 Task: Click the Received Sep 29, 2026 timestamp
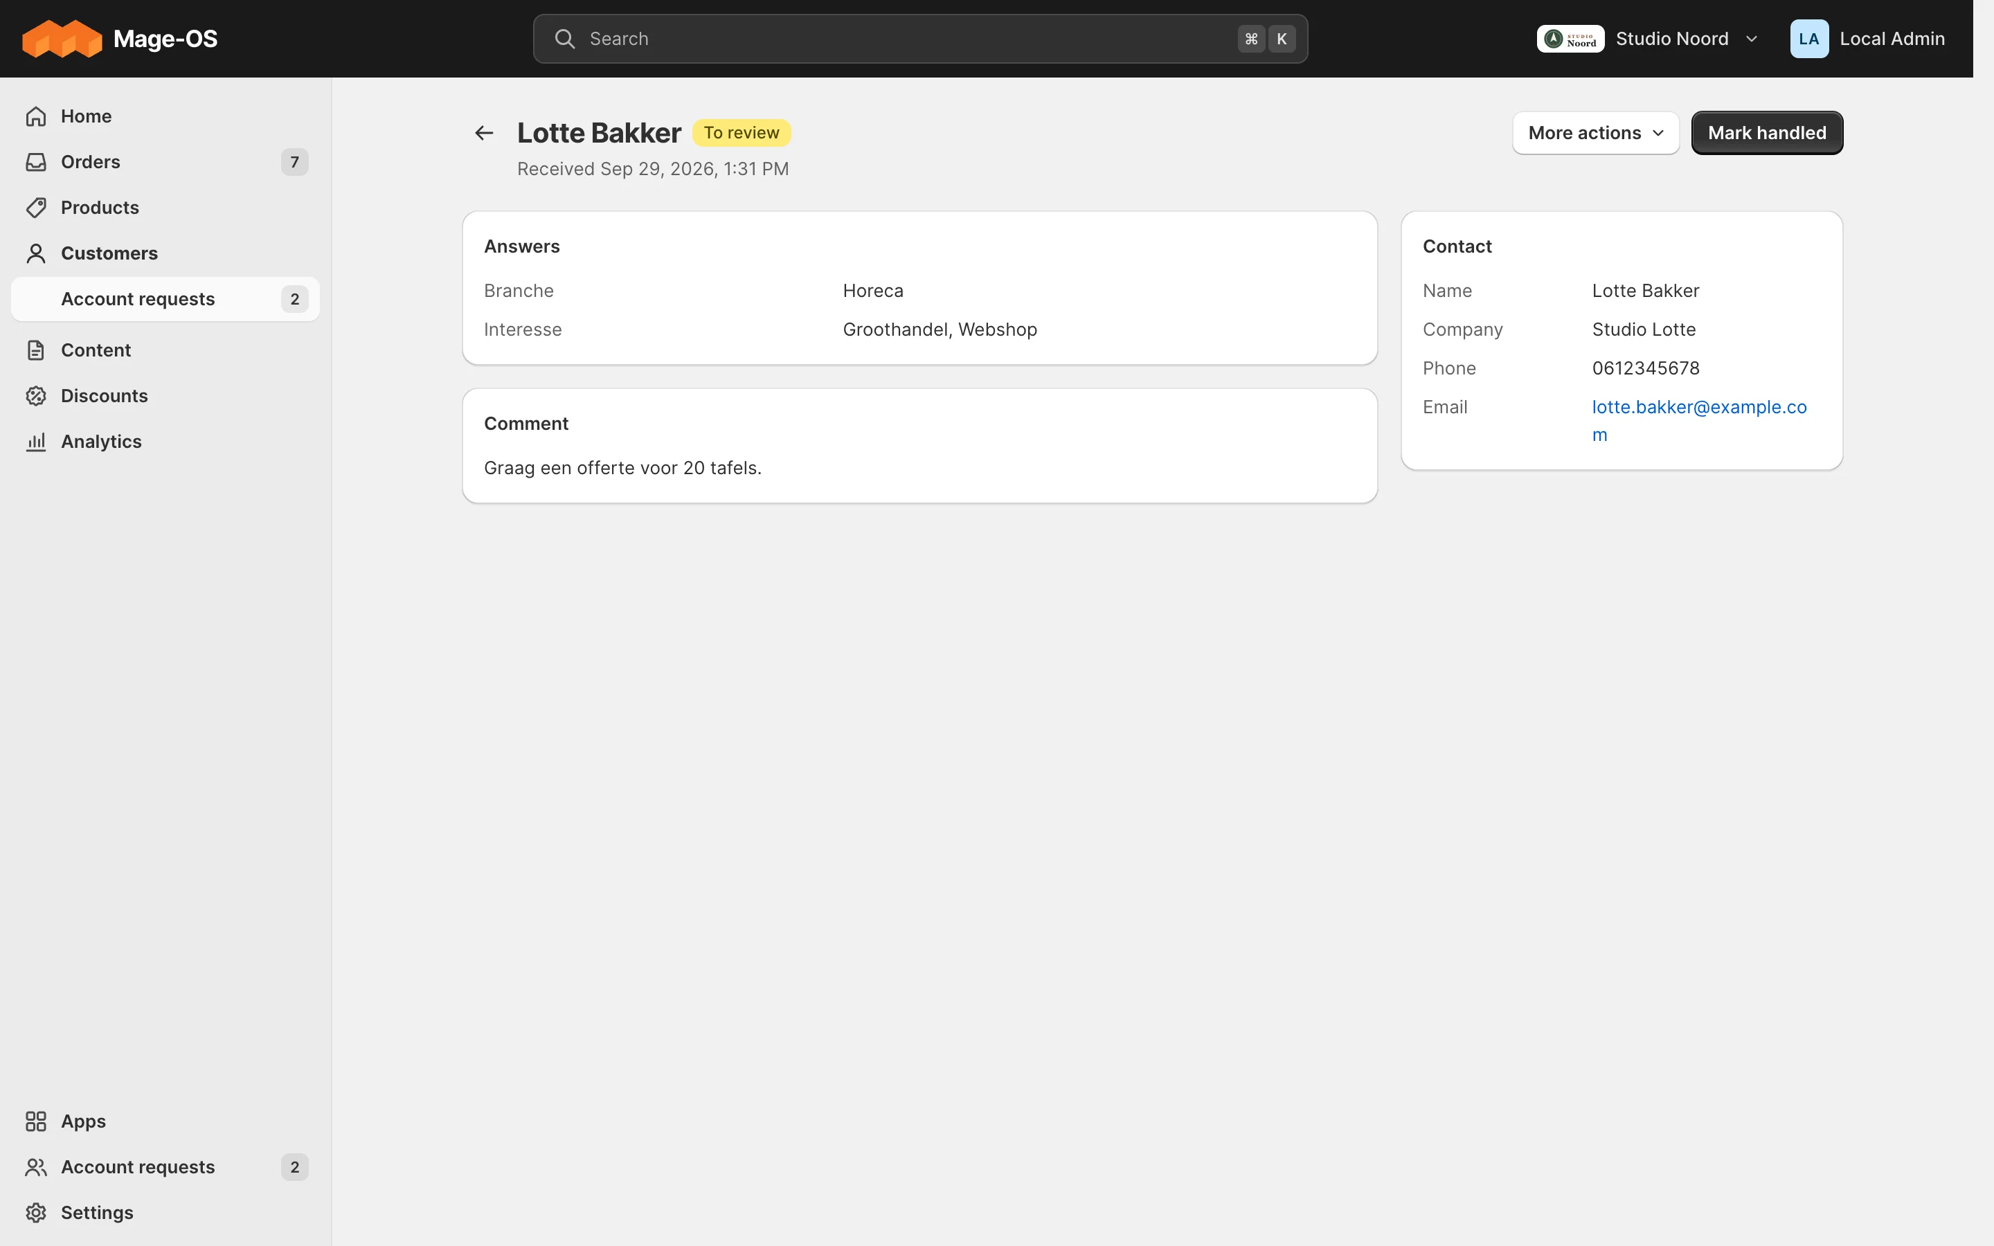pos(653,169)
